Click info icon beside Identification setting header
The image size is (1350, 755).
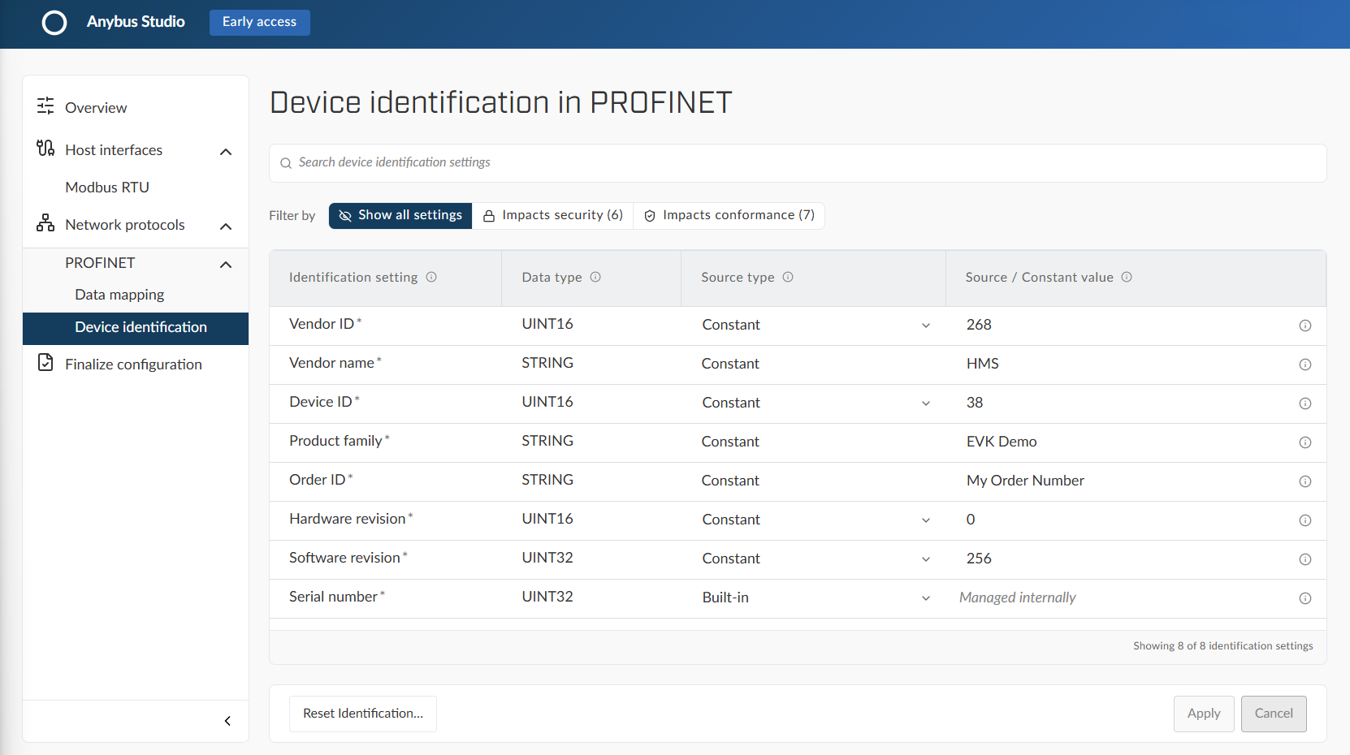coord(431,277)
